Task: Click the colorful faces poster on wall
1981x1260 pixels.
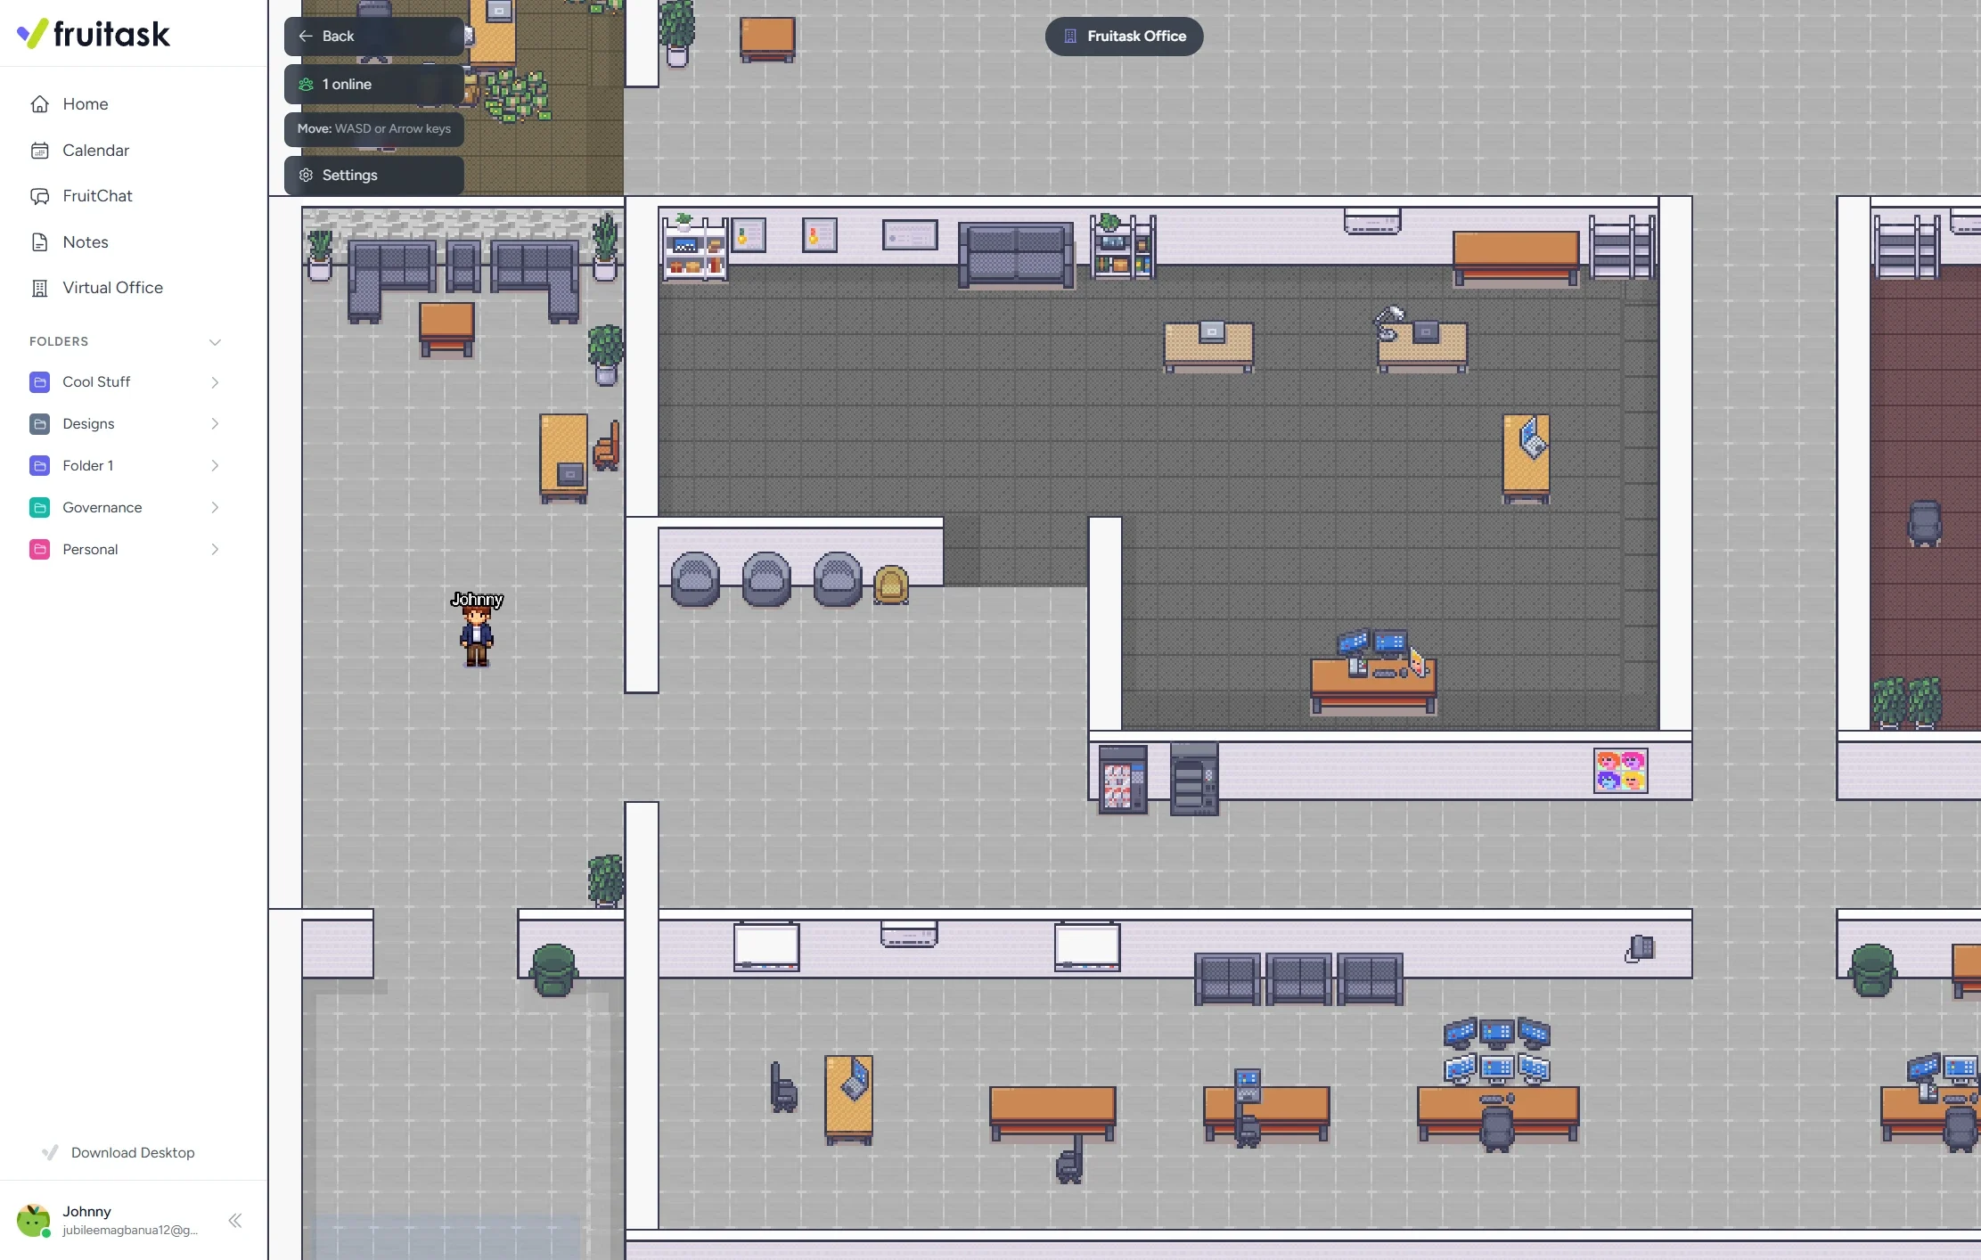Action: (x=1621, y=771)
